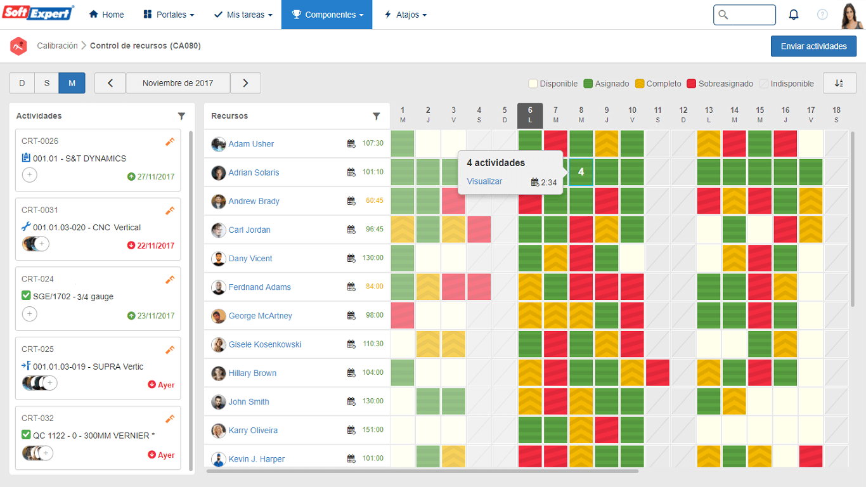
Task: Expand the Portales dropdown menu
Action: click(169, 15)
